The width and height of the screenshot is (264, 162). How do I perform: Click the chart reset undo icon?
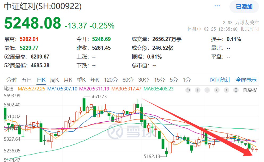[188, 90]
